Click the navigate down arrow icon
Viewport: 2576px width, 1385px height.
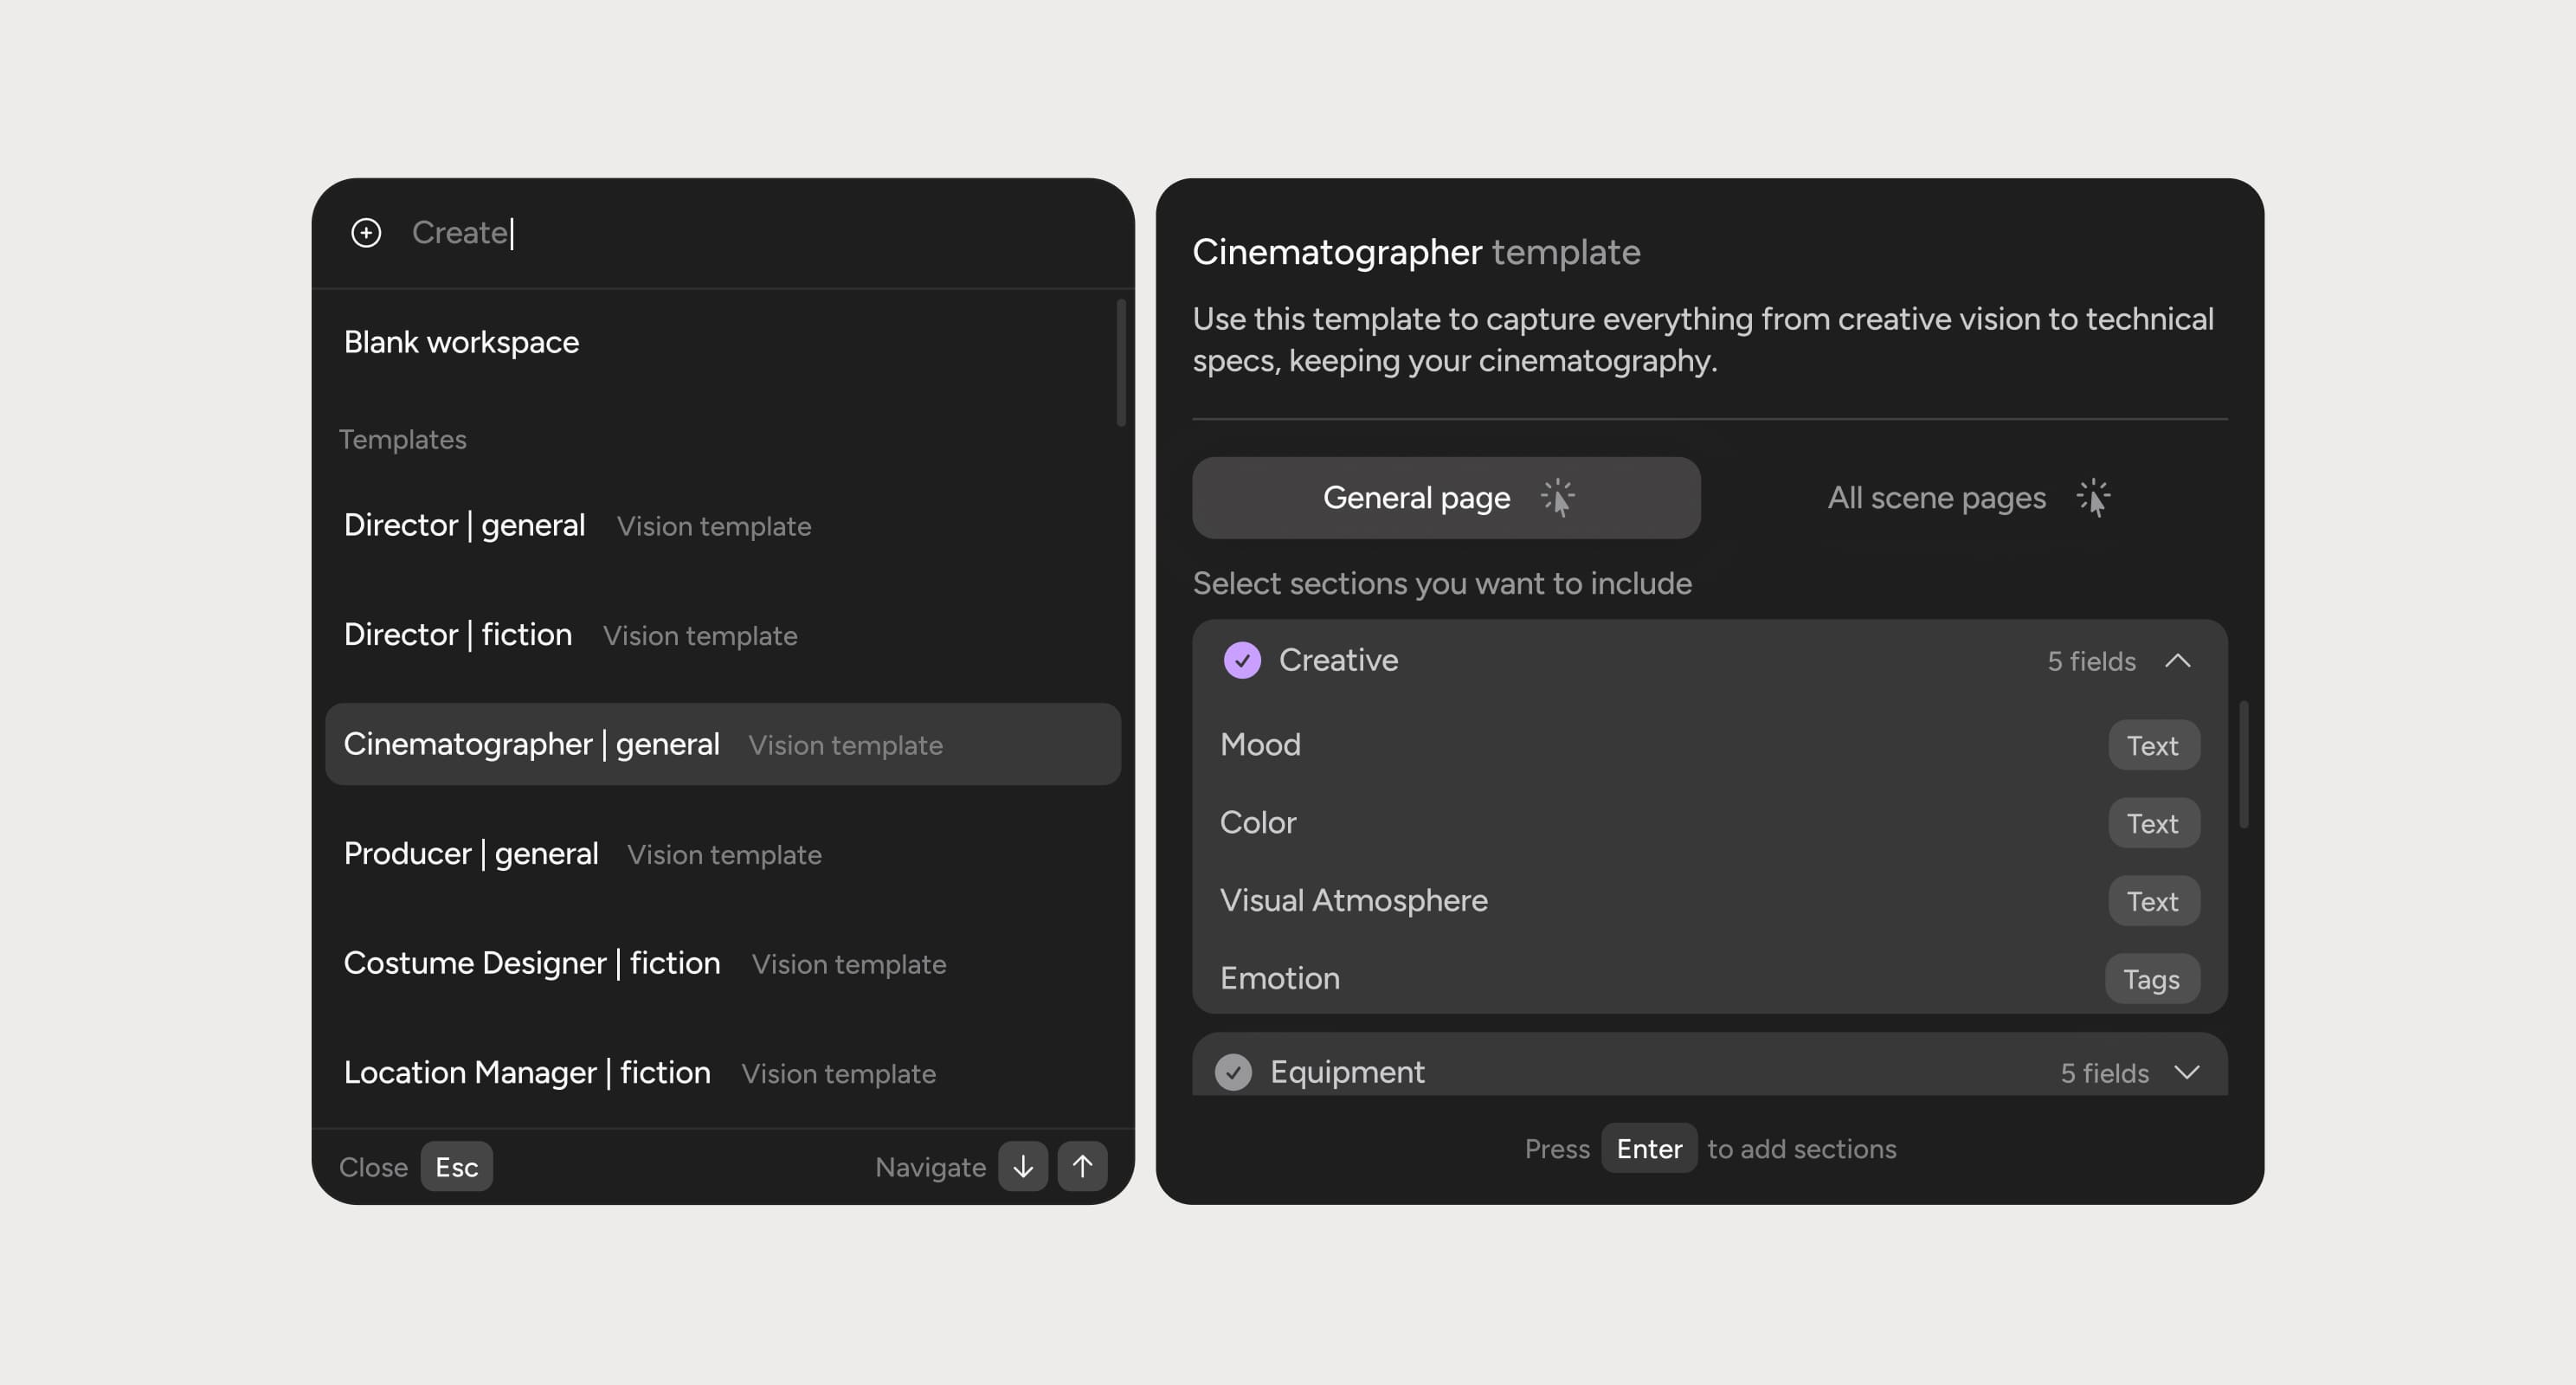tap(1022, 1166)
